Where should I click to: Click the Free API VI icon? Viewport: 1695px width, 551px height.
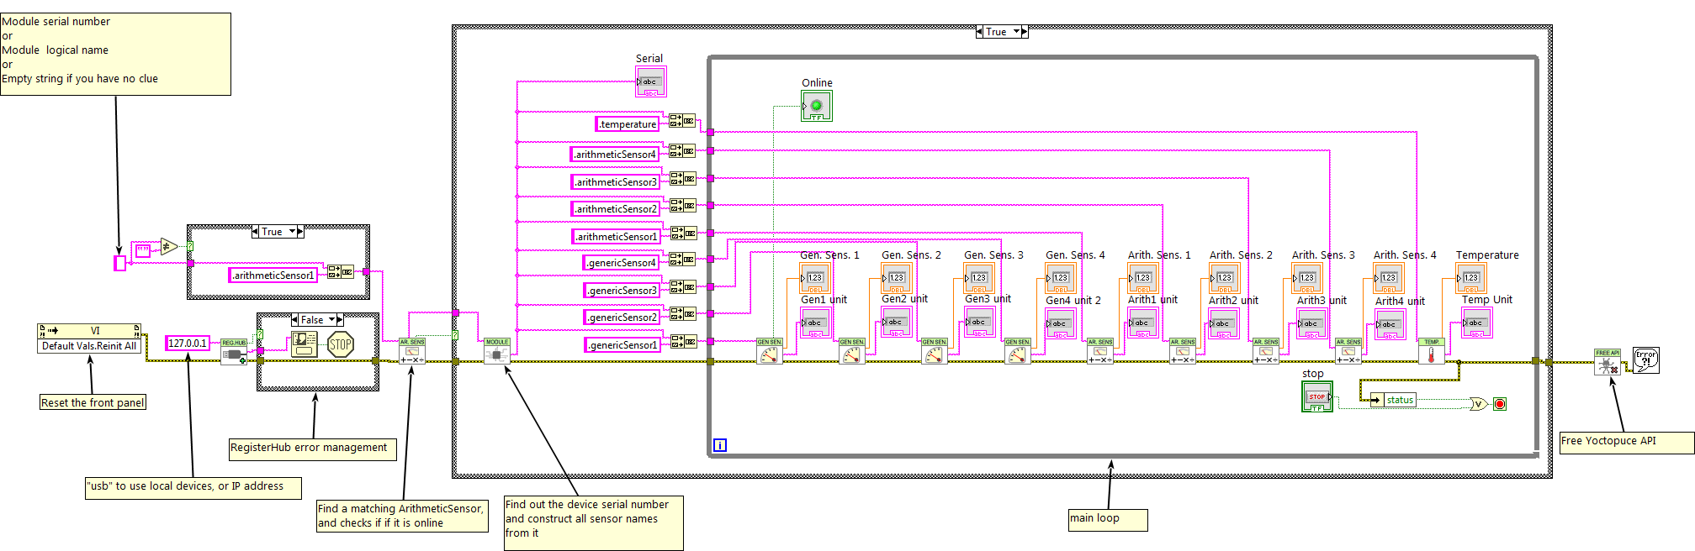tap(1607, 362)
